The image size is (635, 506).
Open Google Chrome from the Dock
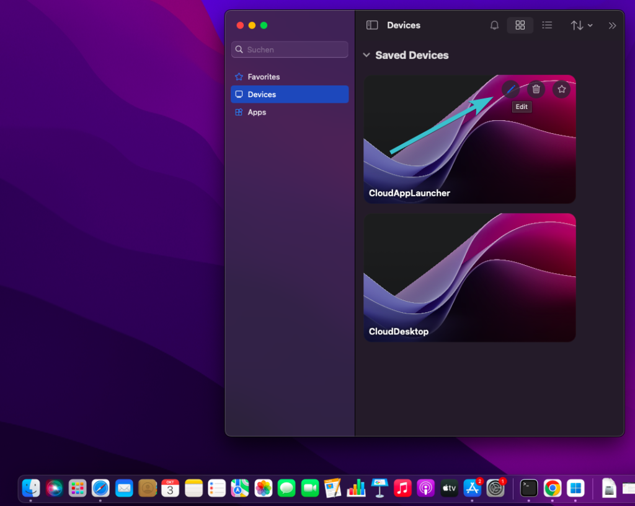tap(552, 488)
